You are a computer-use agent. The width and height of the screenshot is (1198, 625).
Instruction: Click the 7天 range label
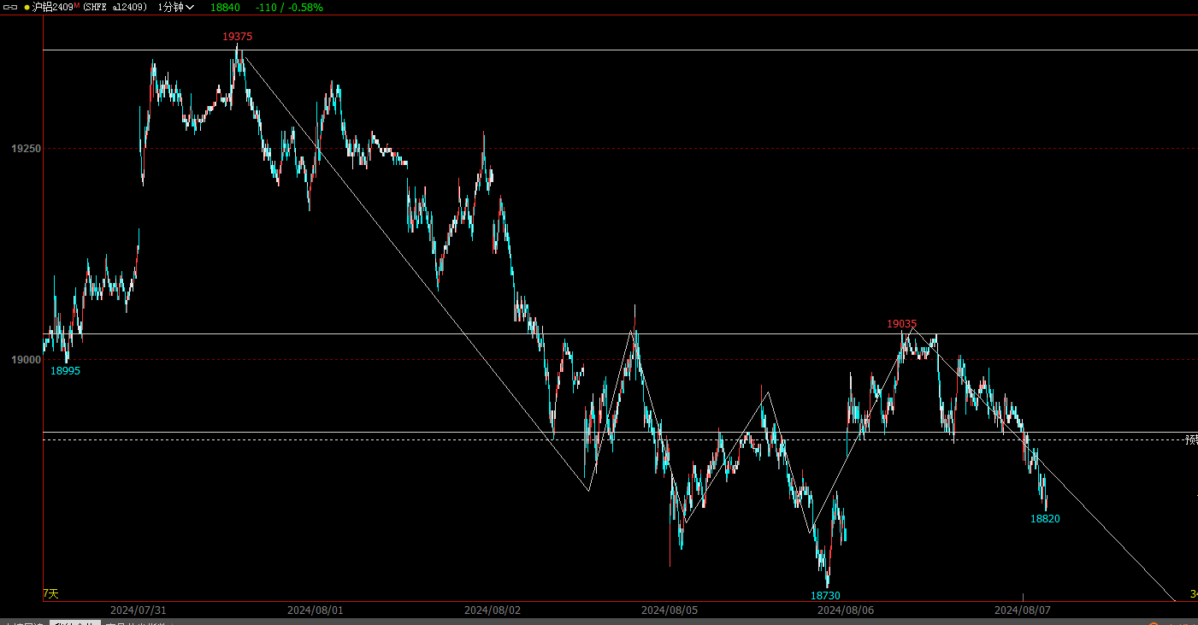51,593
